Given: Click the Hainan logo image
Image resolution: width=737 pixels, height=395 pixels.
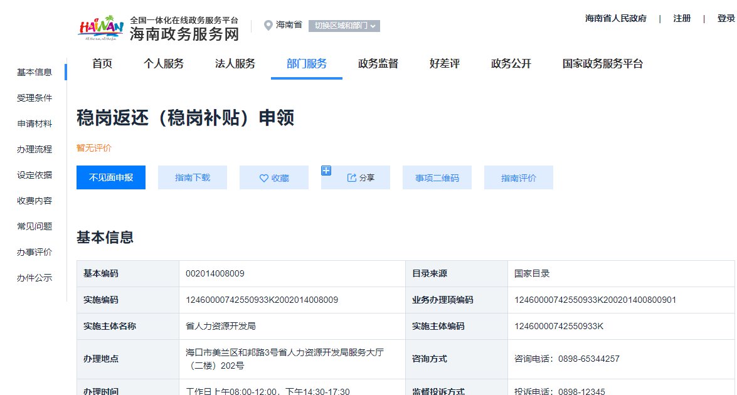Looking at the screenshot, I should pyautogui.click(x=100, y=27).
